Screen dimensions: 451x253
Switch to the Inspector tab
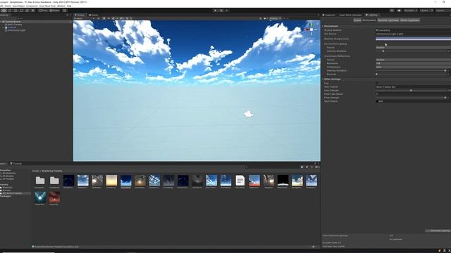coord(329,15)
